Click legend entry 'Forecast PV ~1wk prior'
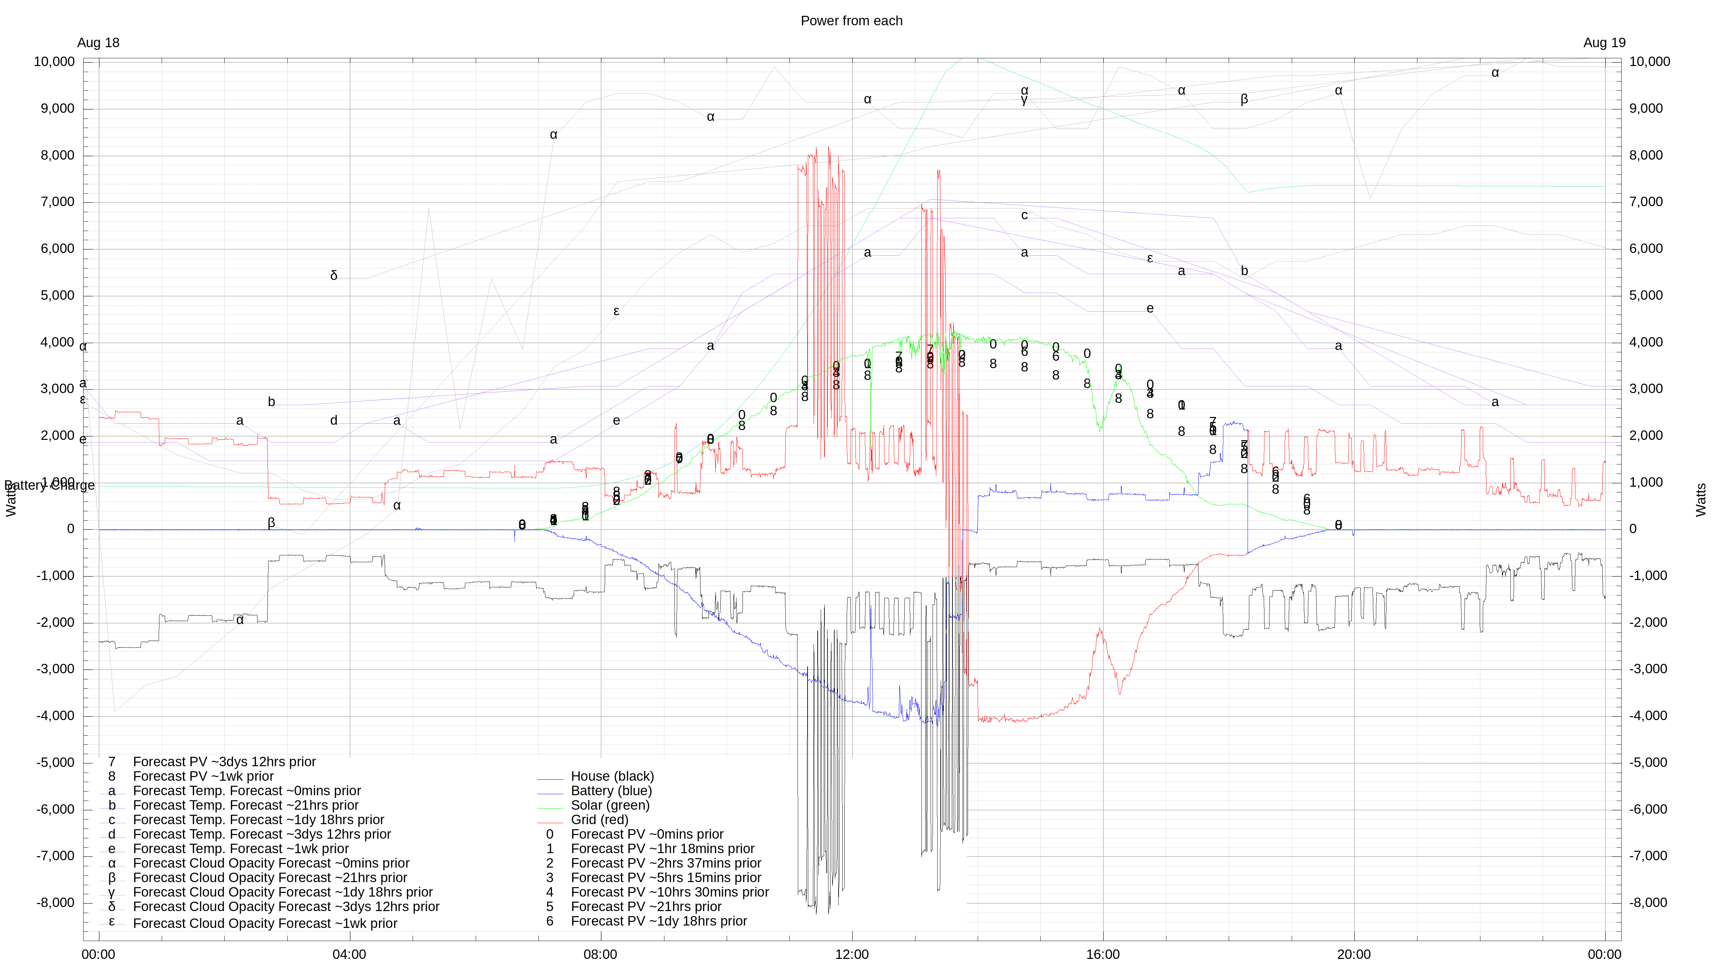 point(203,776)
